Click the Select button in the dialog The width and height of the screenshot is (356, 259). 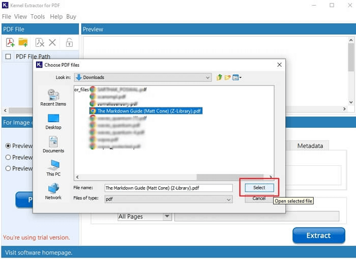(x=259, y=188)
